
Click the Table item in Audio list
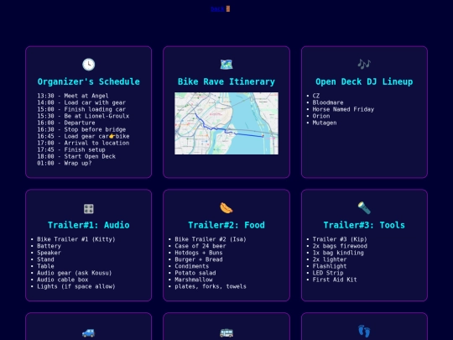coord(45,266)
